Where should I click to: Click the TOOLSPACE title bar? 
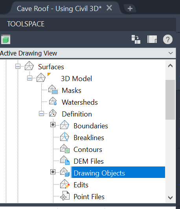(x=88, y=24)
